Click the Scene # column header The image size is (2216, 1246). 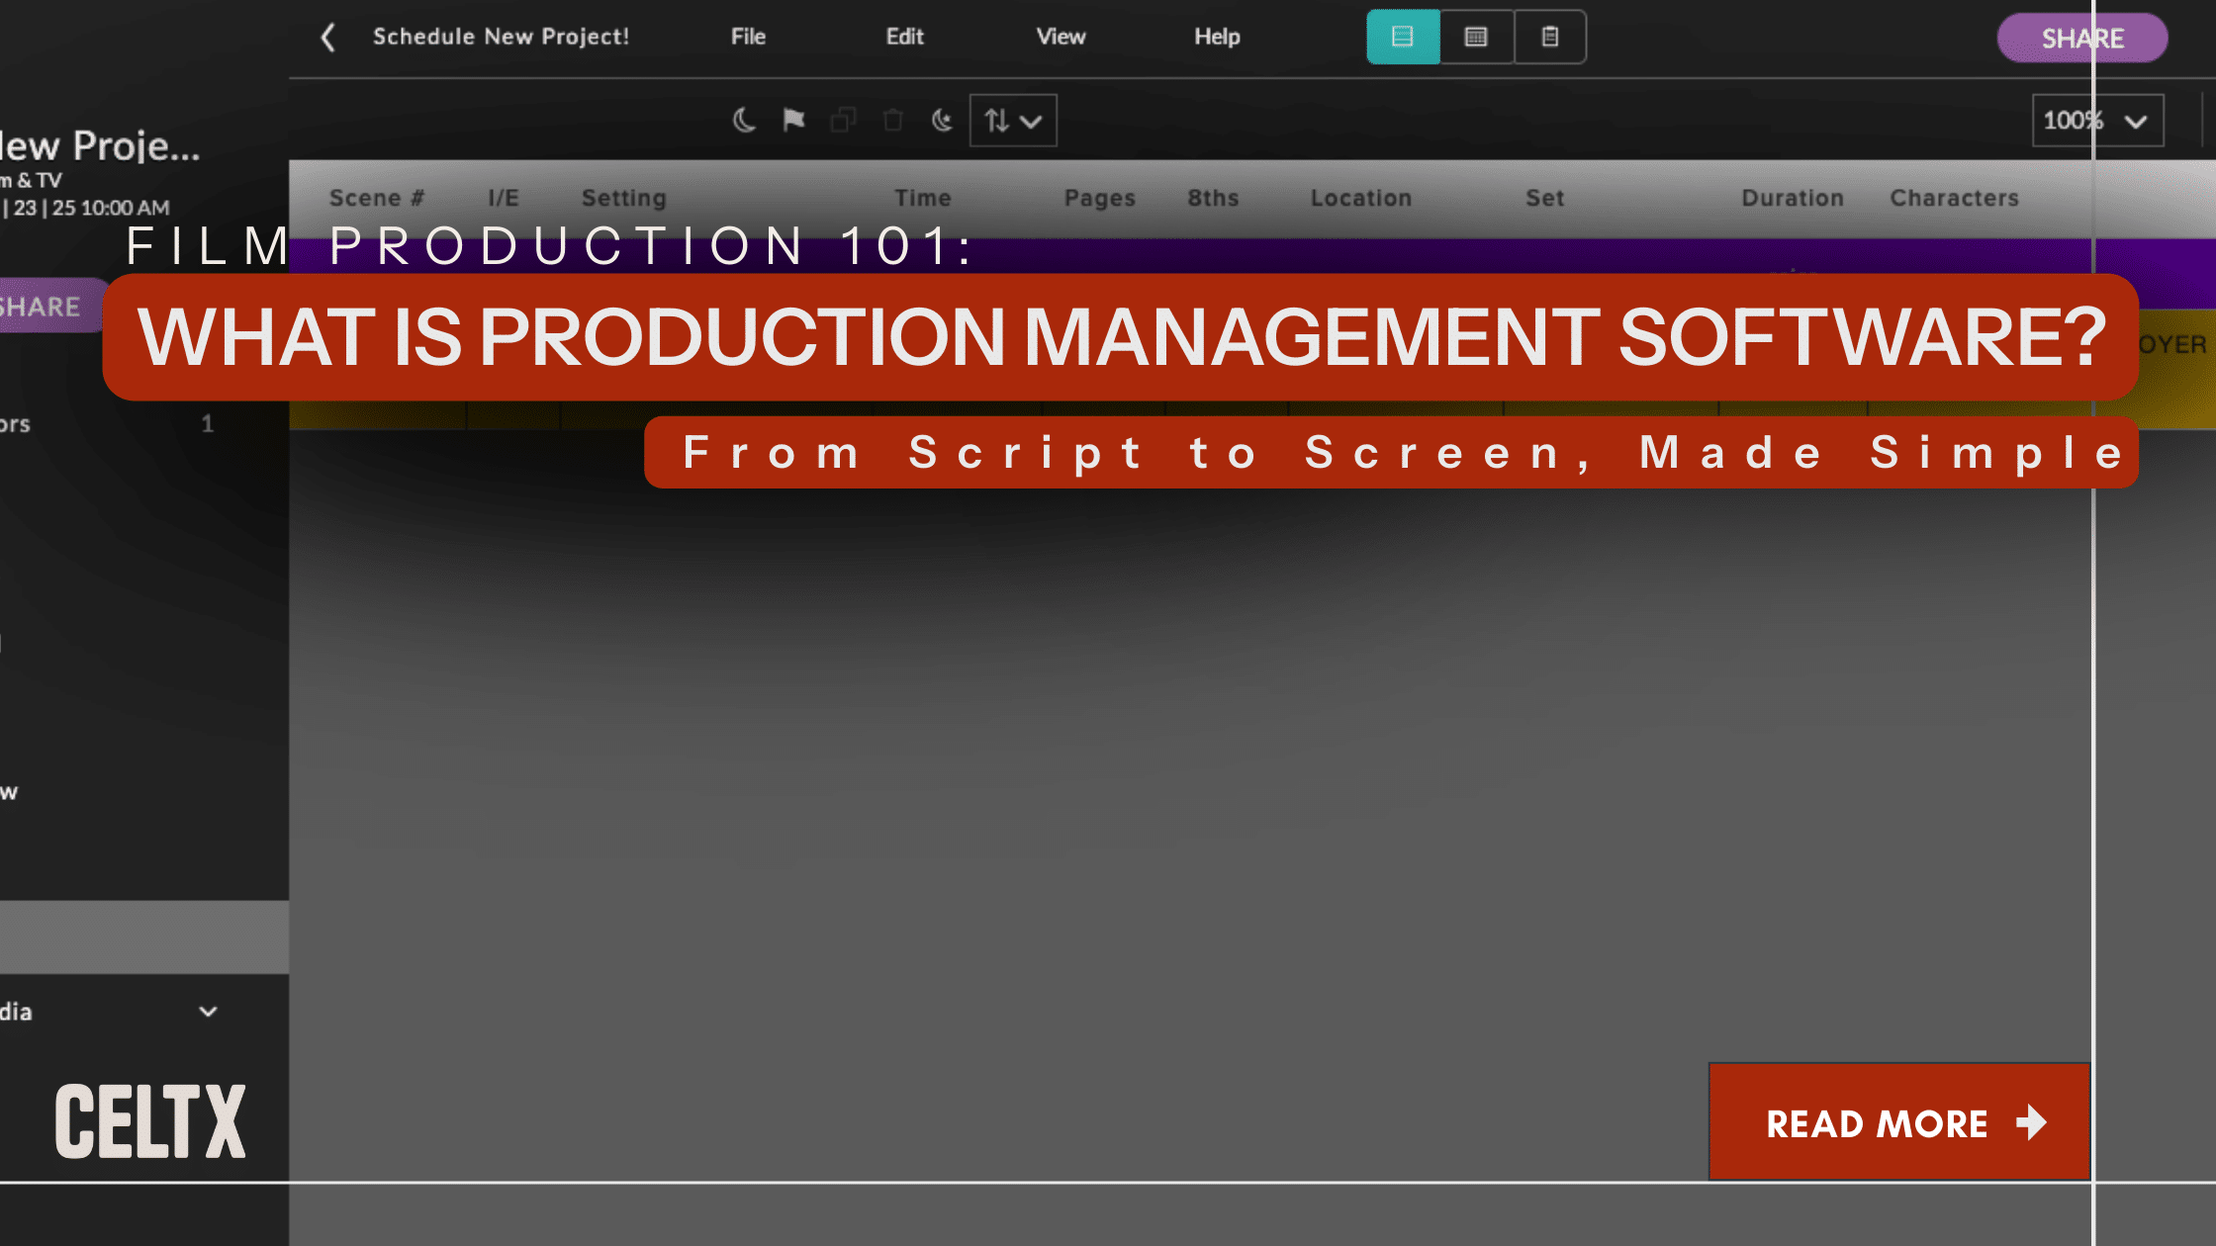click(376, 198)
